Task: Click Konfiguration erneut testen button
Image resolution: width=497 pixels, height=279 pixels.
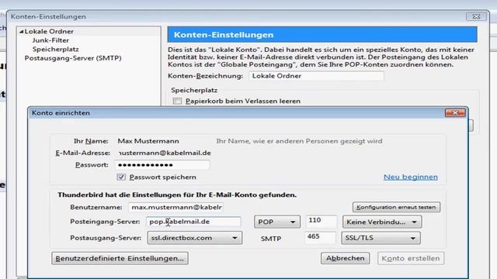Action: (x=396, y=207)
